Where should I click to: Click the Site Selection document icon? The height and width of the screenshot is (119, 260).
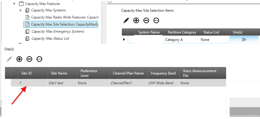pyautogui.click(x=27, y=24)
